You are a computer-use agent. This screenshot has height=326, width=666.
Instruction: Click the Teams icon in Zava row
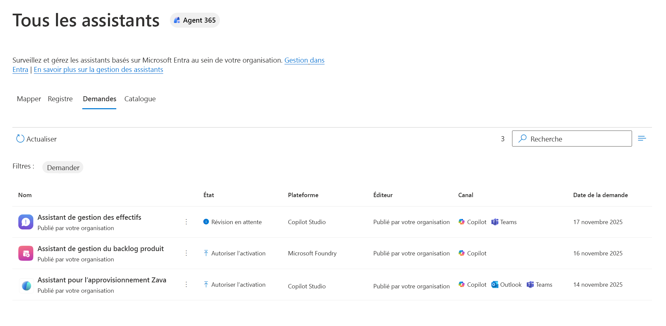530,284
